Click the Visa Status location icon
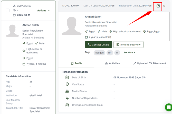 pyautogui.click(x=67, y=84)
